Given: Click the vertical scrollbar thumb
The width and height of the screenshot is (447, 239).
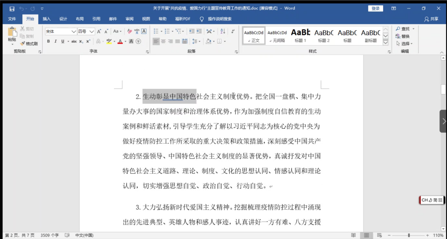Looking at the screenshot, I should point(443,89).
